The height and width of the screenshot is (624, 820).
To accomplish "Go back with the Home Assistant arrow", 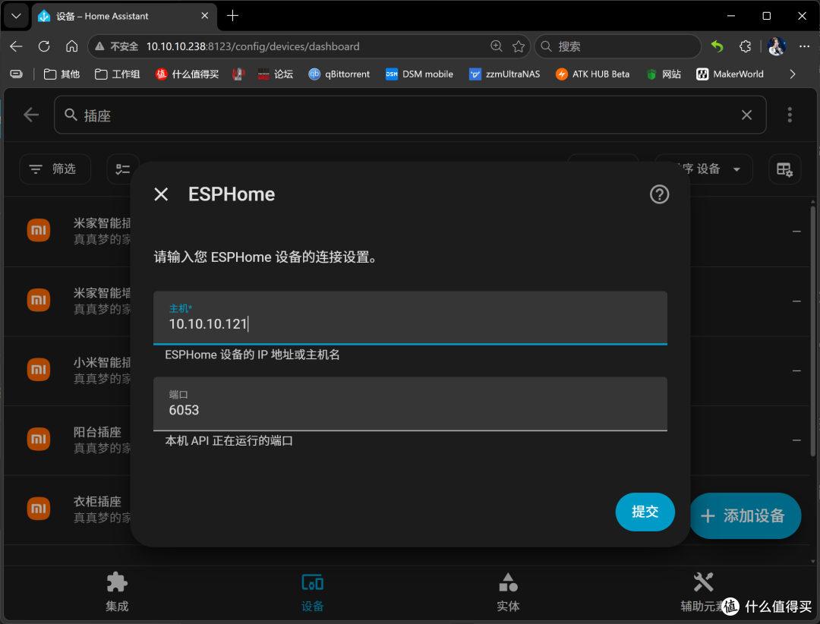I will (x=31, y=115).
